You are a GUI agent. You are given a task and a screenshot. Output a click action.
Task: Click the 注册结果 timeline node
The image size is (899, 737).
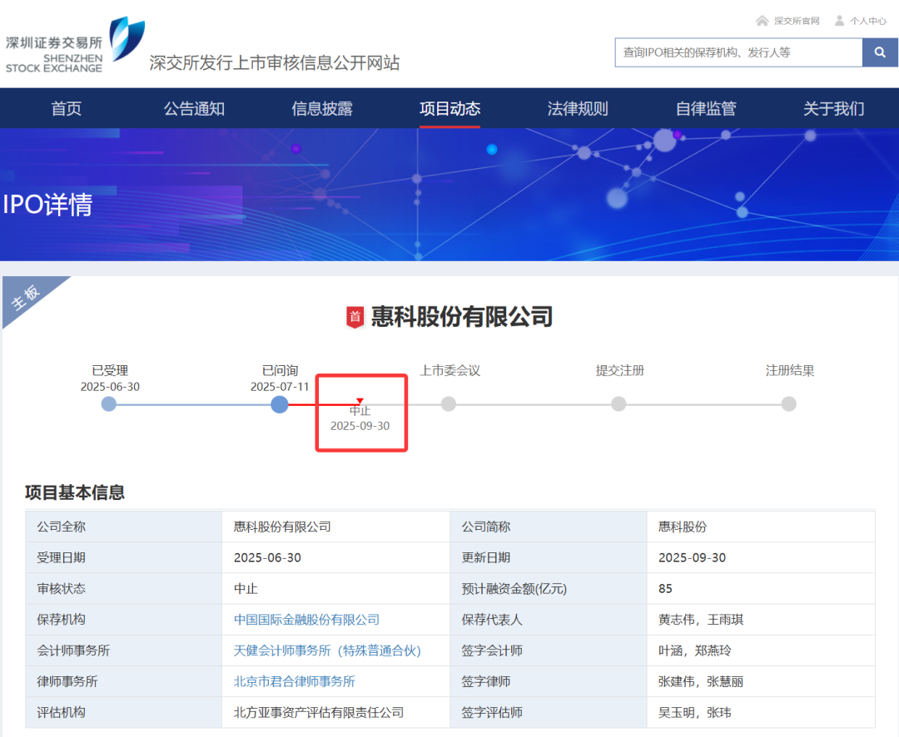point(788,404)
